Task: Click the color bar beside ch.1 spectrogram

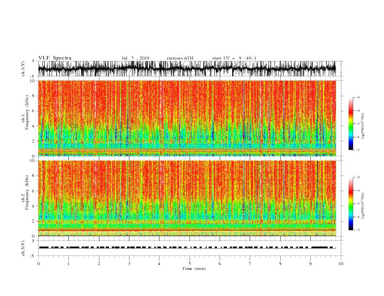Action: point(351,123)
